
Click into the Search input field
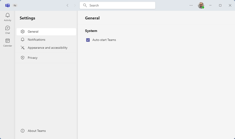pos(121,5)
